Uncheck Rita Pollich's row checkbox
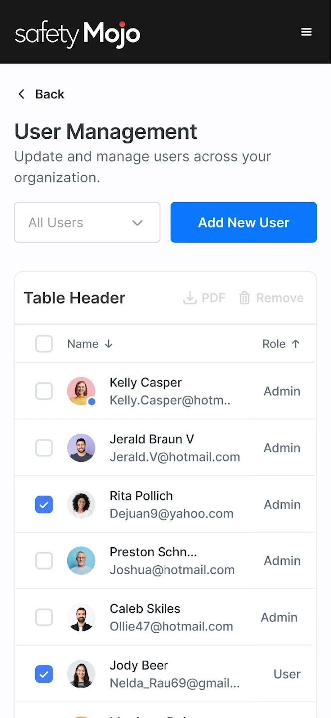The width and height of the screenshot is (331, 718). coord(44,504)
